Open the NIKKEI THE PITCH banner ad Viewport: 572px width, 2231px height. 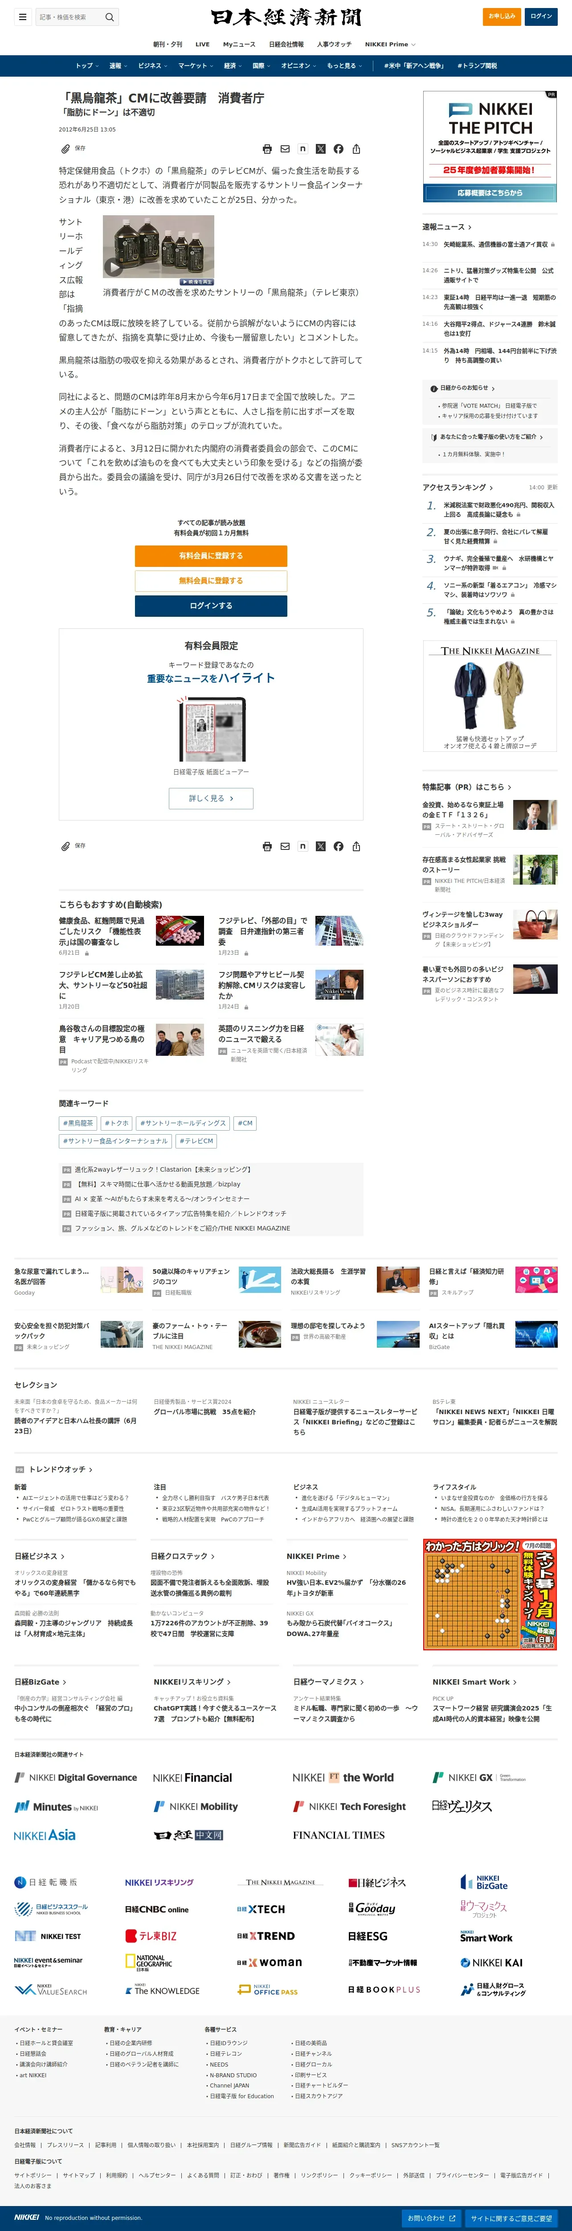[490, 146]
